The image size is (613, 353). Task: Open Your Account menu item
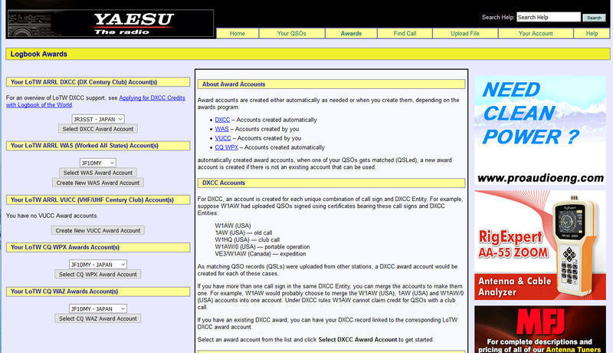point(536,34)
